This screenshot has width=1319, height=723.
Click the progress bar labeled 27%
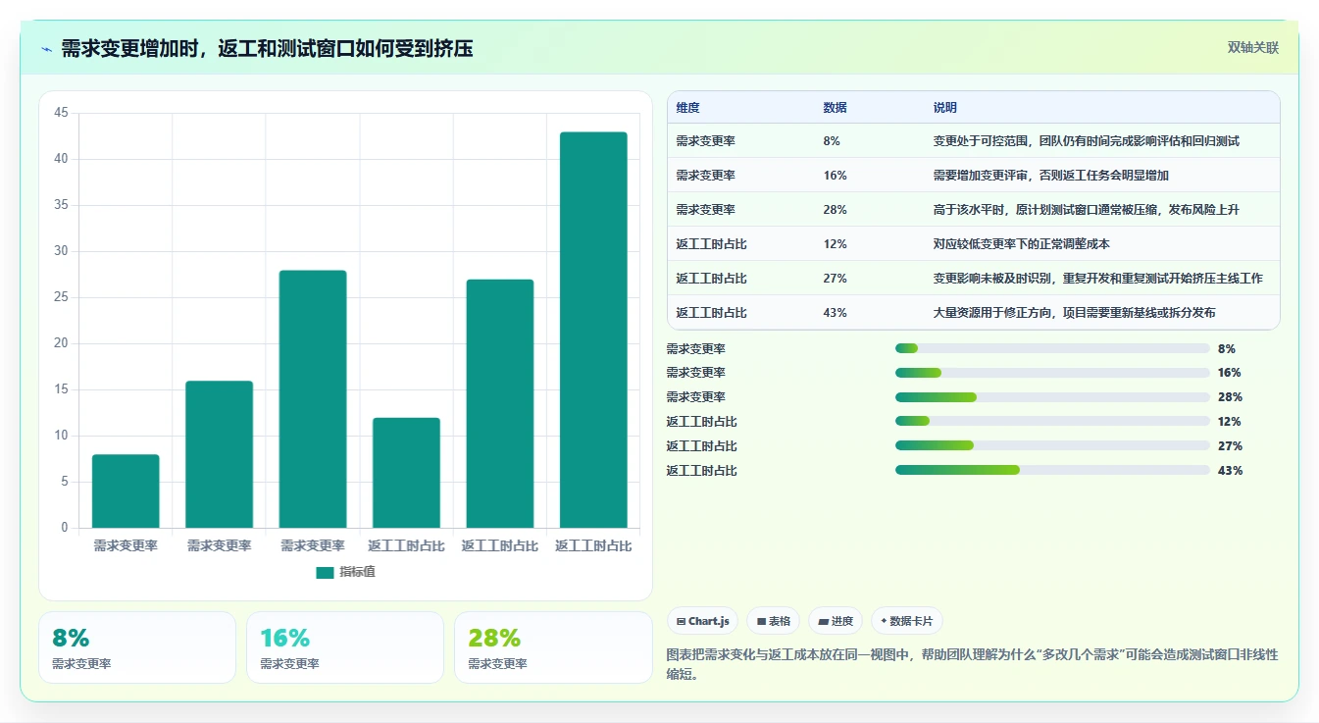click(x=1052, y=445)
